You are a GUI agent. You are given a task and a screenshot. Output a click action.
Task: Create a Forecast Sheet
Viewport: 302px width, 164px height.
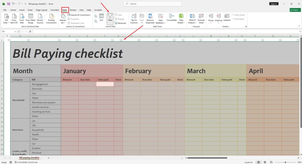tap(201, 19)
